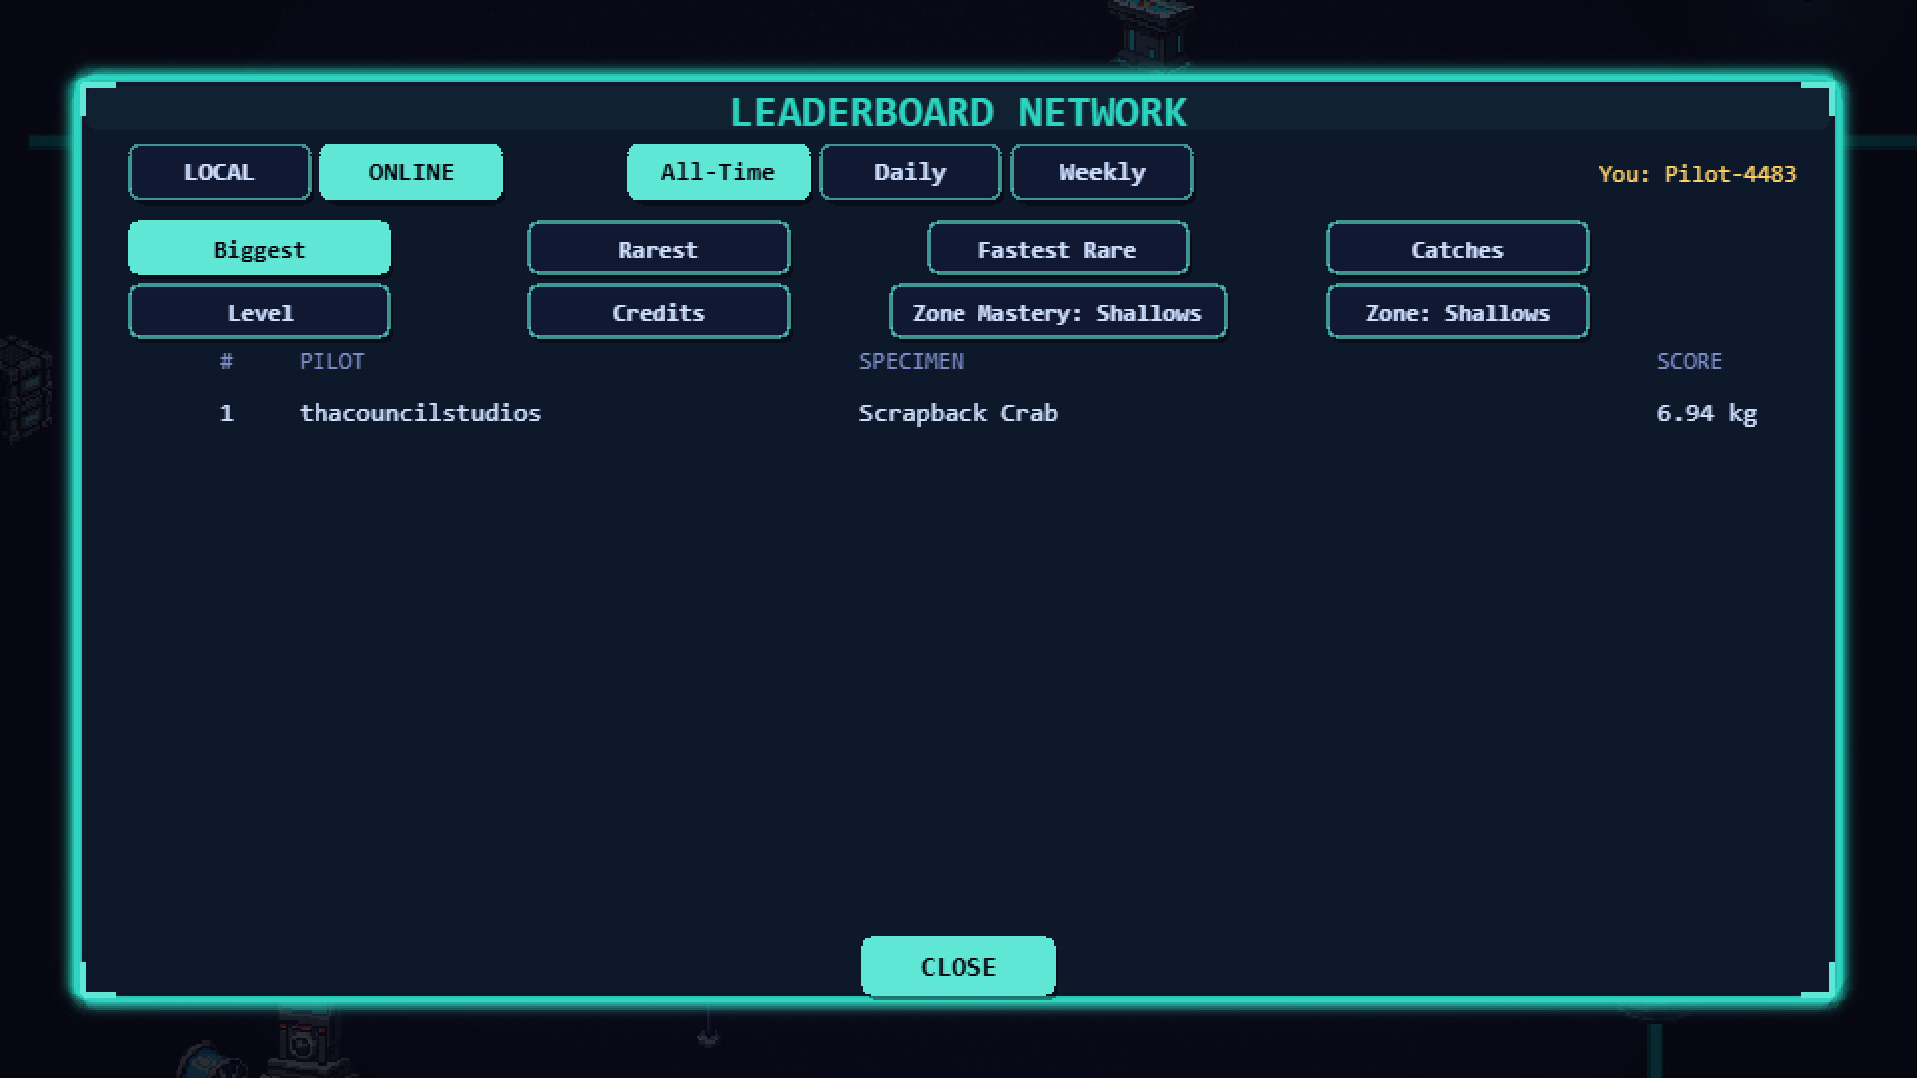Click the rank number 1
Screen dimensions: 1917x1078
[x=227, y=413]
